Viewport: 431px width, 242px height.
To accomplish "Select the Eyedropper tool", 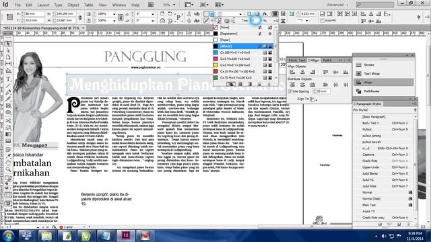I will coord(8,156).
